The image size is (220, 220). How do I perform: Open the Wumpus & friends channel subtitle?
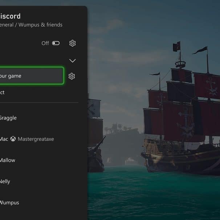[40, 25]
